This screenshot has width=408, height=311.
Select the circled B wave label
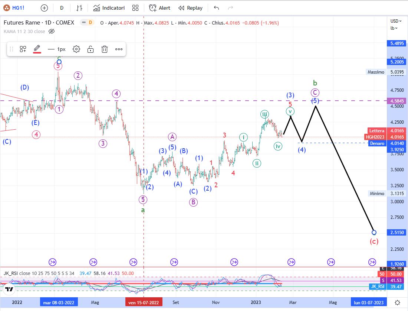(x=193, y=202)
